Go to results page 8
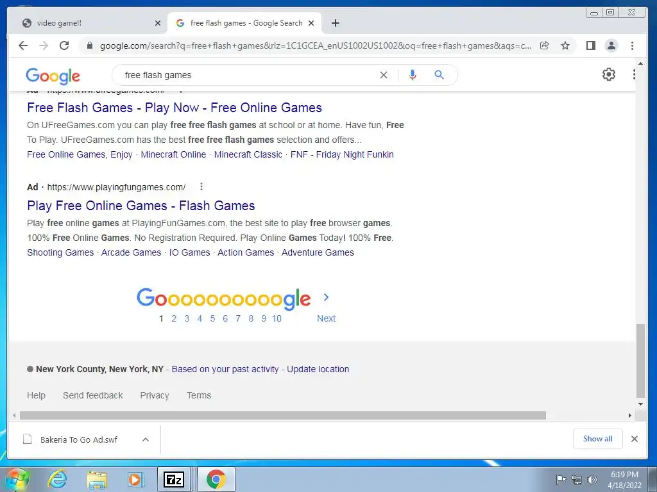The width and height of the screenshot is (657, 492). pyautogui.click(x=251, y=318)
